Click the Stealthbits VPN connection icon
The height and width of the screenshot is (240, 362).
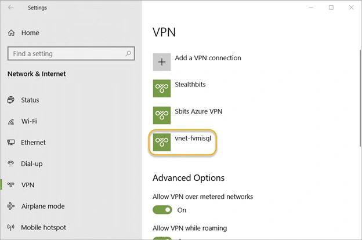coord(162,88)
